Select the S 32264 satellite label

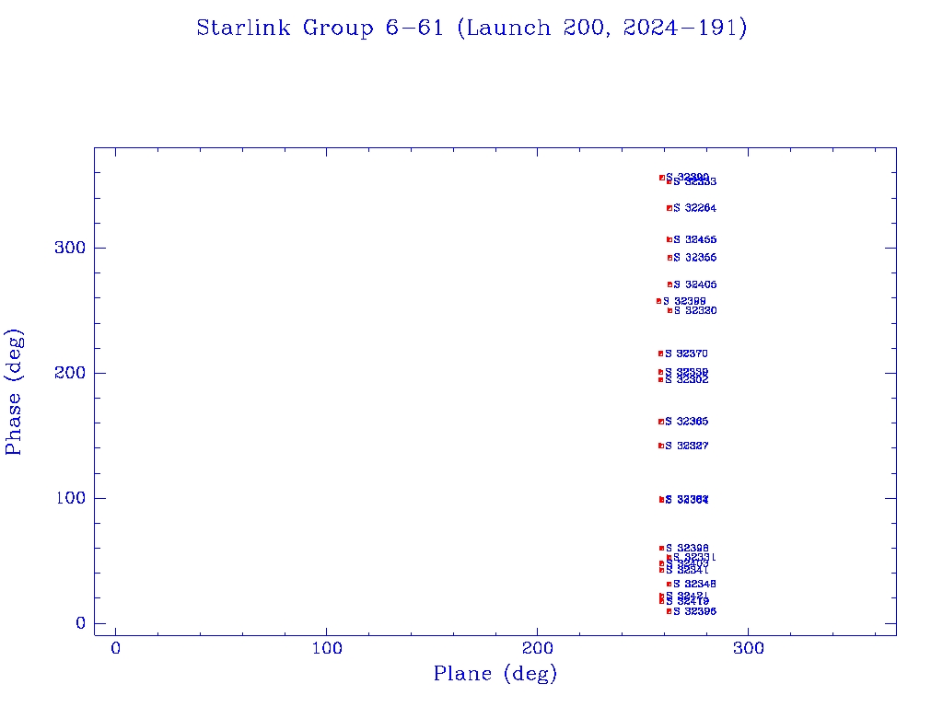click(694, 208)
